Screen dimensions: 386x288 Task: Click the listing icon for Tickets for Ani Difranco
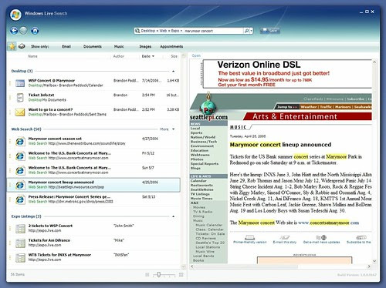pyautogui.click(x=20, y=243)
